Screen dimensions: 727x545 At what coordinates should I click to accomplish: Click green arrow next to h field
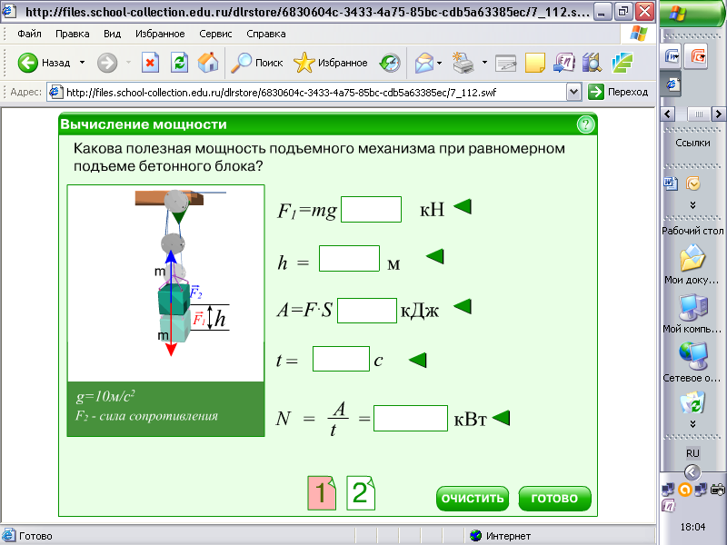tap(435, 256)
